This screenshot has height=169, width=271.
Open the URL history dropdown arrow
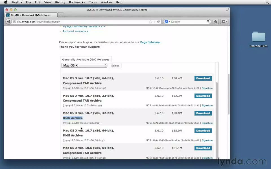coord(155,22)
